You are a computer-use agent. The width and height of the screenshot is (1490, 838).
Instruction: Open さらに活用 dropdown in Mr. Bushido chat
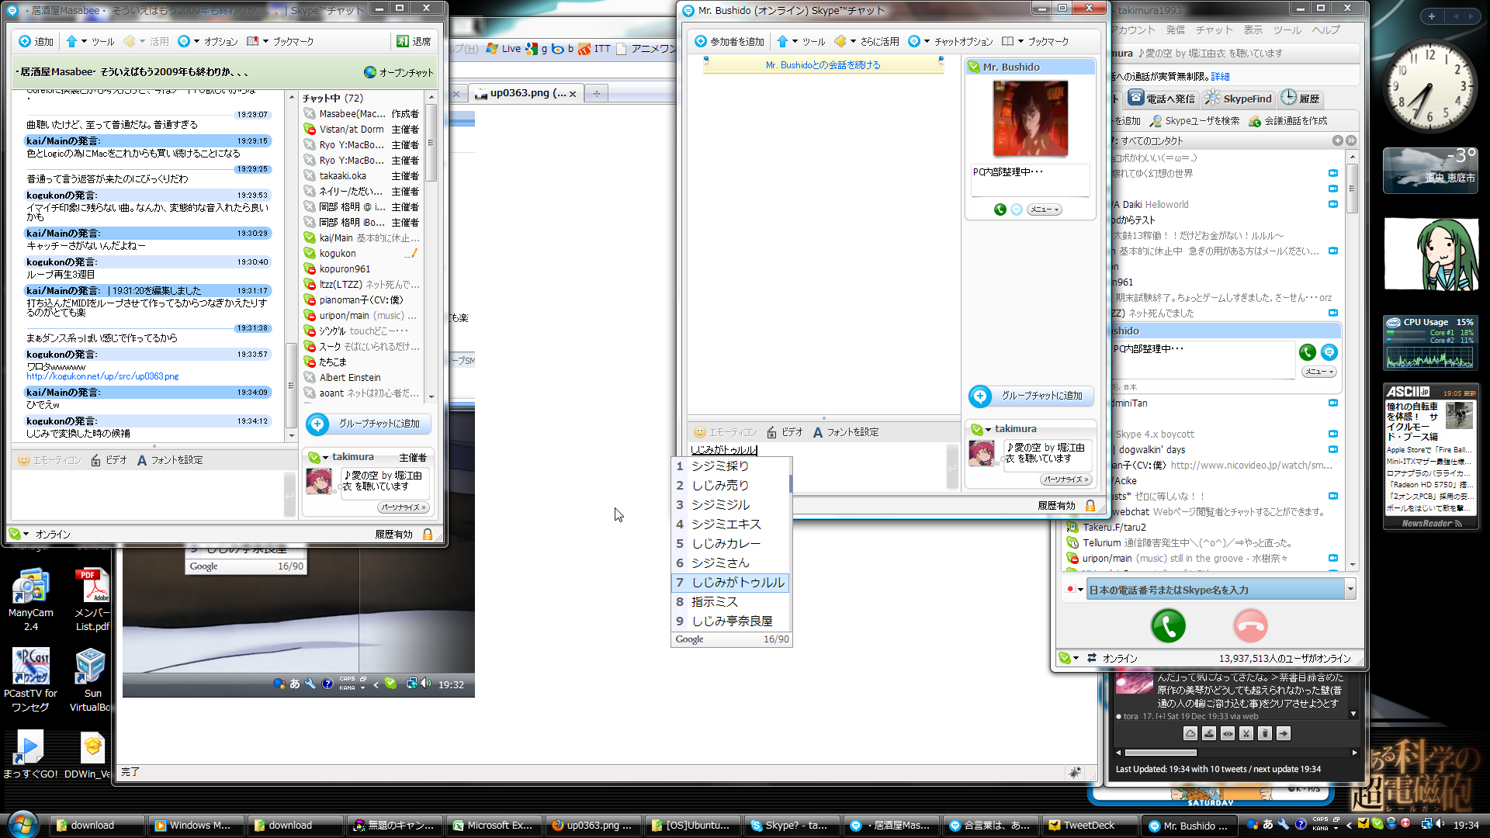(x=866, y=41)
